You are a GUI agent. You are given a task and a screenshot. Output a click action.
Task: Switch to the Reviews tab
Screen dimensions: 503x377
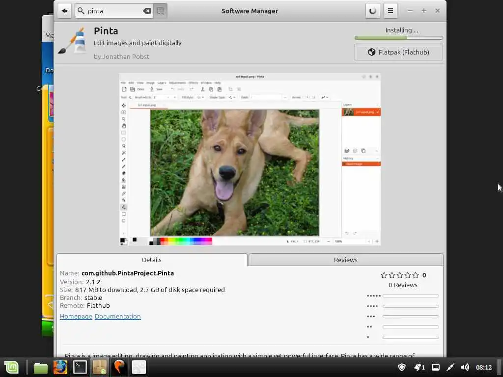346,260
